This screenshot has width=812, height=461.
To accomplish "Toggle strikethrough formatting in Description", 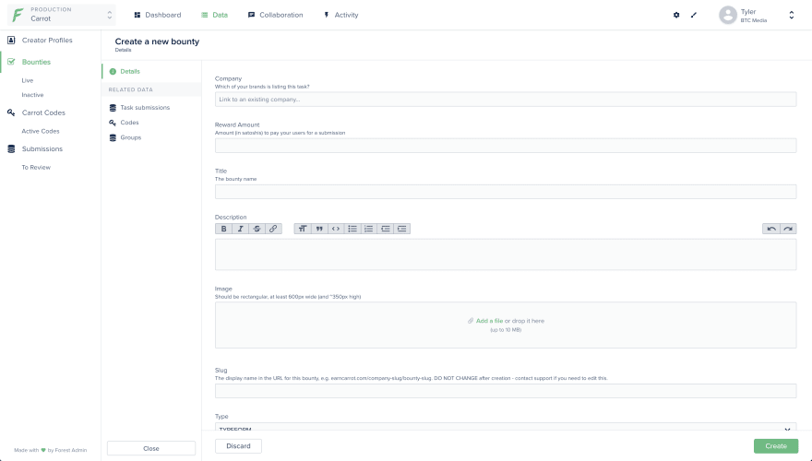I will [x=257, y=229].
